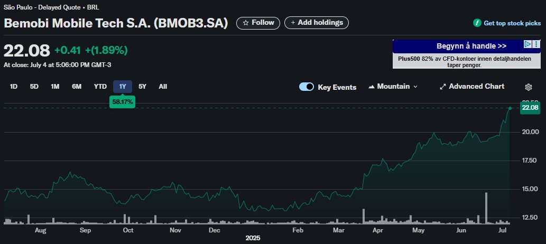Click the Jun x-axis label
The image size is (546, 244).
tap(461, 230)
